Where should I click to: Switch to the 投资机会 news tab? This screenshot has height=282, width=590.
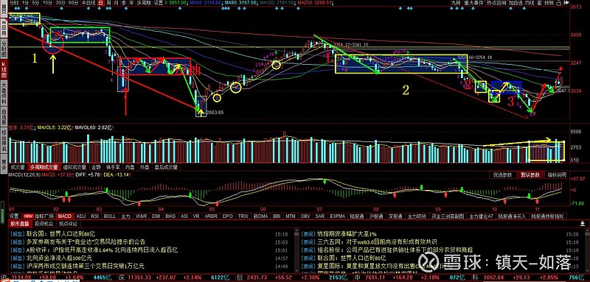(x=44, y=223)
